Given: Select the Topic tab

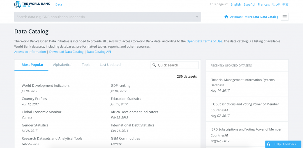Looking at the screenshot, I should [86, 65].
